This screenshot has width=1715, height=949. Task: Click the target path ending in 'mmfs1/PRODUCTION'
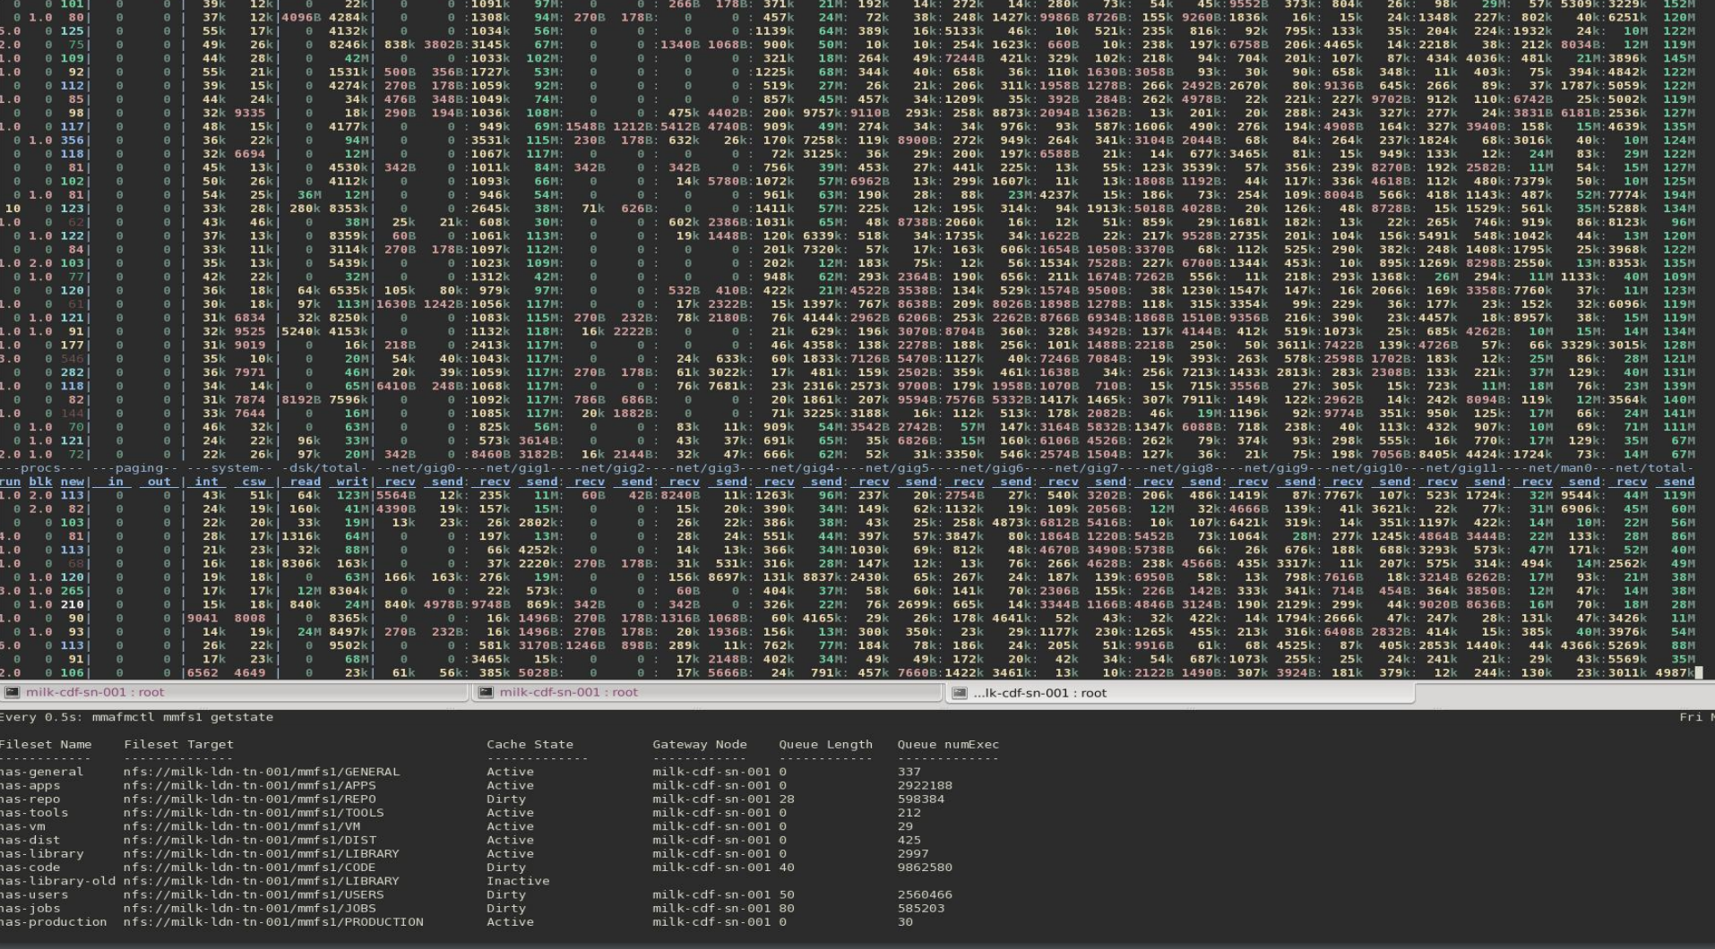(x=273, y=922)
